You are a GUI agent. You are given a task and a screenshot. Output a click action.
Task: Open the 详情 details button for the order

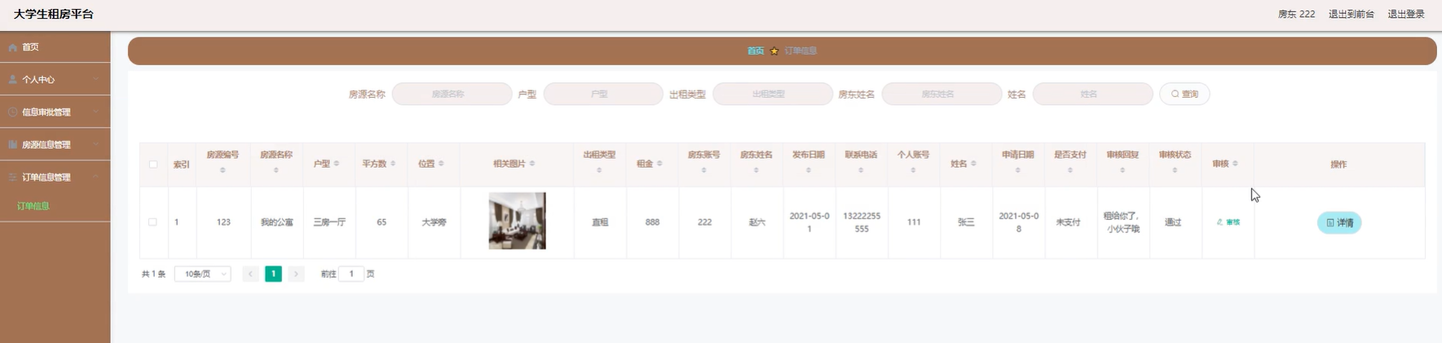1339,222
